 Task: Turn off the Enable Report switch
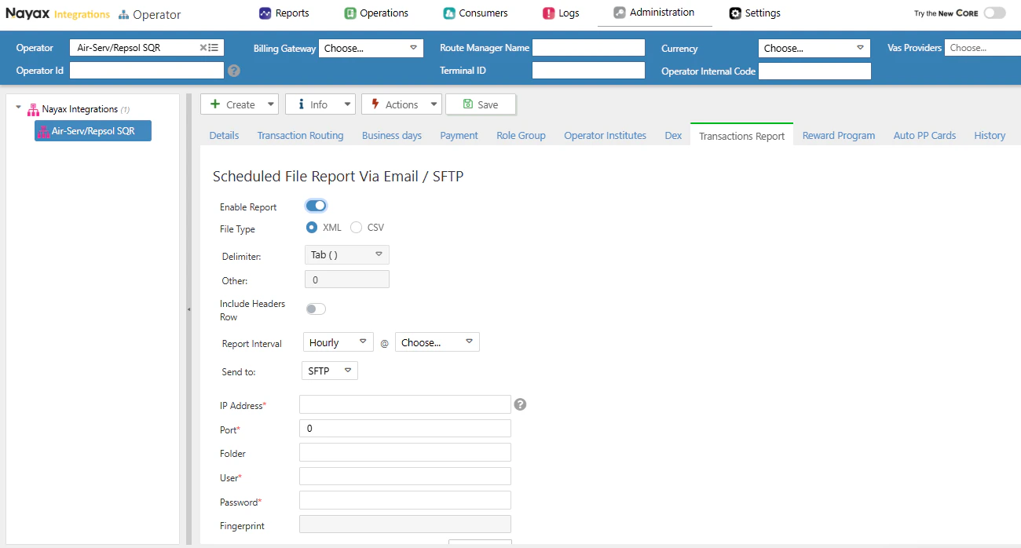316,206
